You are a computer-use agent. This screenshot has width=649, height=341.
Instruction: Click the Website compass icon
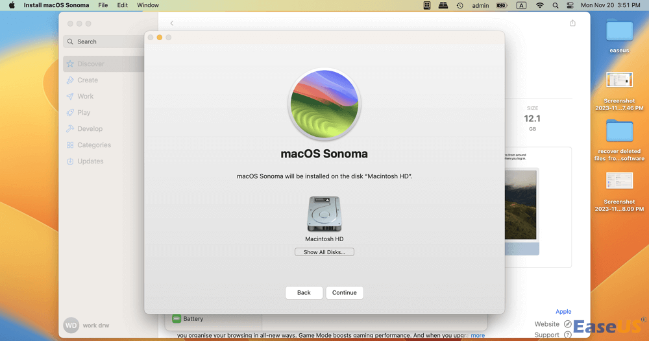[568, 324]
